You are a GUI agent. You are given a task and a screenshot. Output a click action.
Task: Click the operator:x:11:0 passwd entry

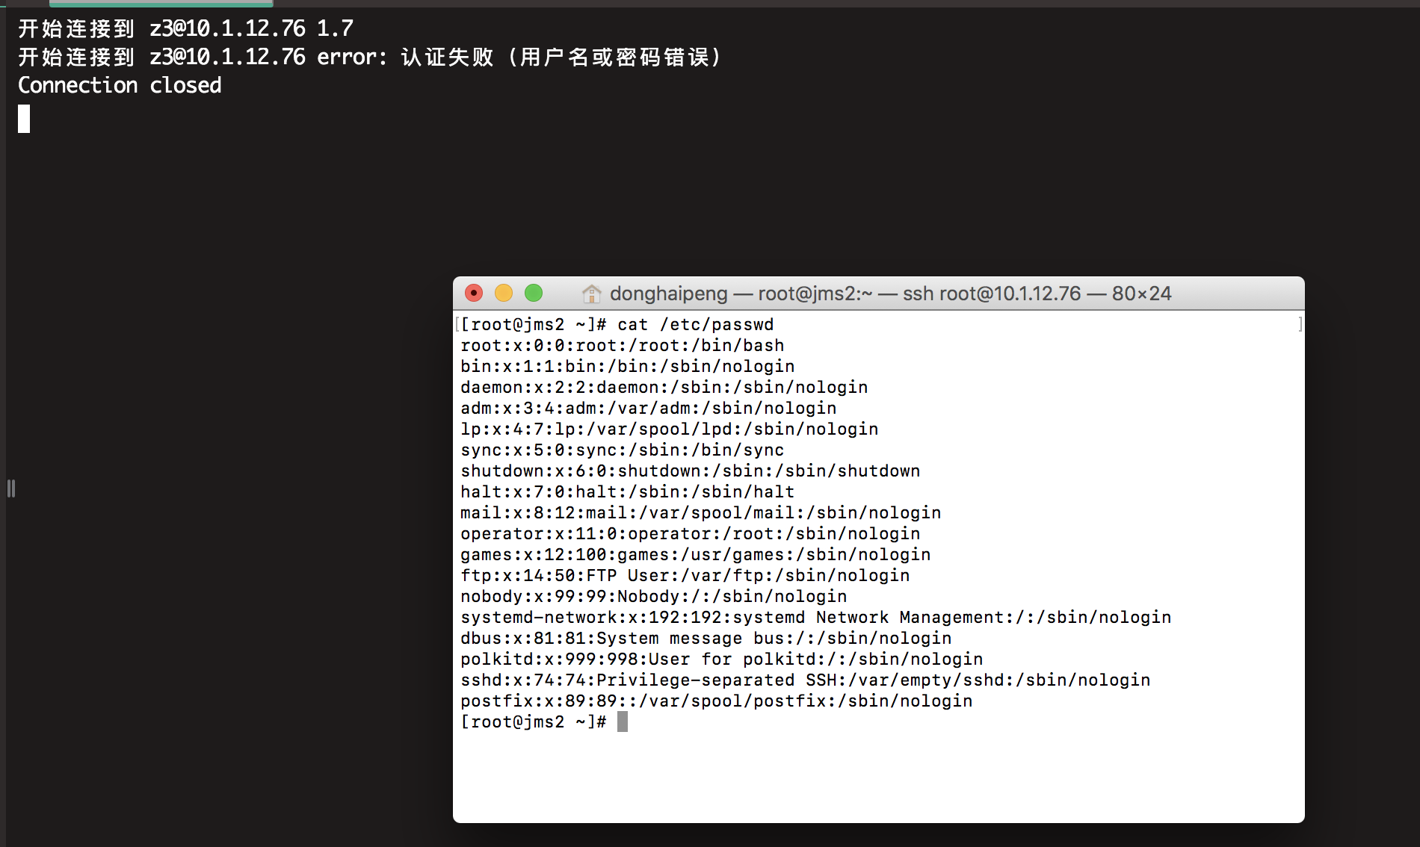click(691, 533)
